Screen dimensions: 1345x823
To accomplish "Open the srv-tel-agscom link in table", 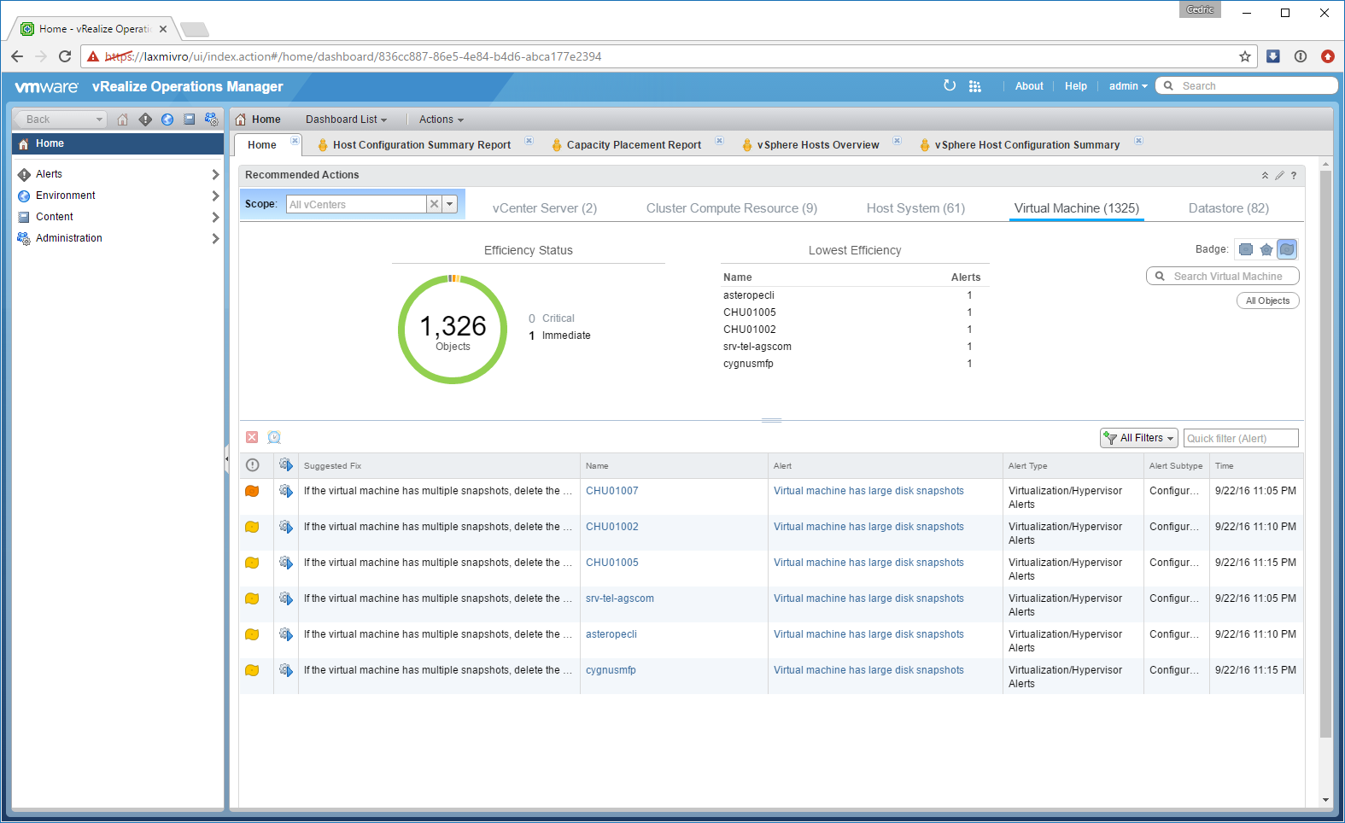I will pyautogui.click(x=620, y=598).
